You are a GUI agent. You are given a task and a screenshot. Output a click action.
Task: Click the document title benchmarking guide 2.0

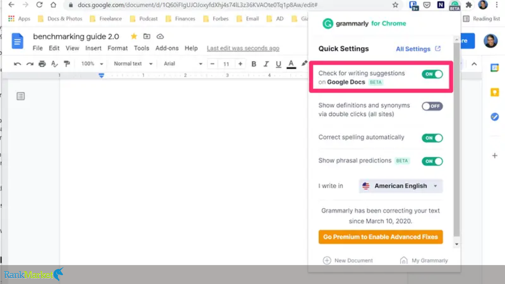pos(76,37)
